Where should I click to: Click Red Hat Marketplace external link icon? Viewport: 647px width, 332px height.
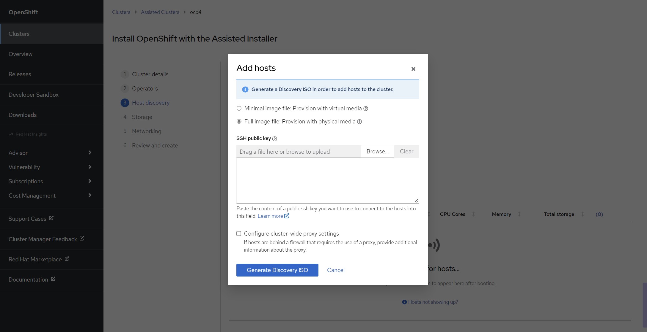click(x=67, y=259)
